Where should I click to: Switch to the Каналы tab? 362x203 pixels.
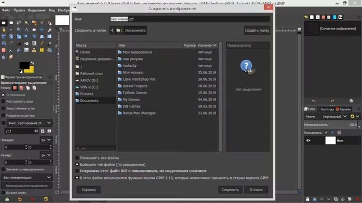[343, 109]
